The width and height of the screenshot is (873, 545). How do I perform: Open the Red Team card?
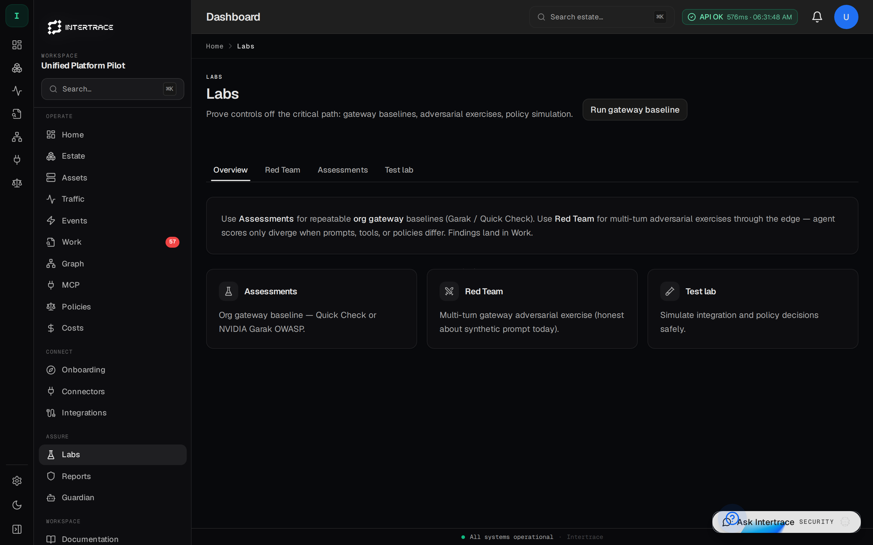coord(532,309)
